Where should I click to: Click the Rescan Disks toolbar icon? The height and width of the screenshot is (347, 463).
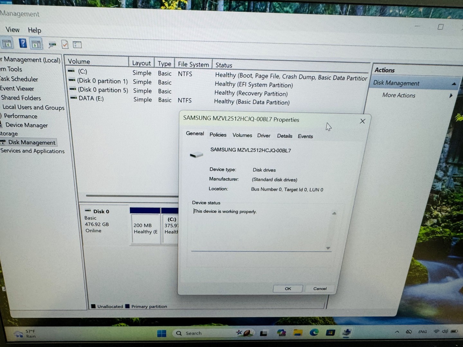52,45
